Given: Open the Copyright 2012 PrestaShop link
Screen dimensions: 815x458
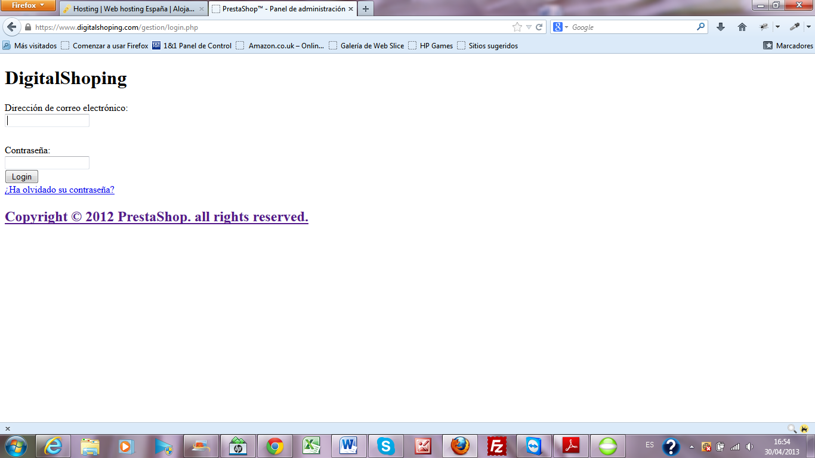Looking at the screenshot, I should (156, 216).
